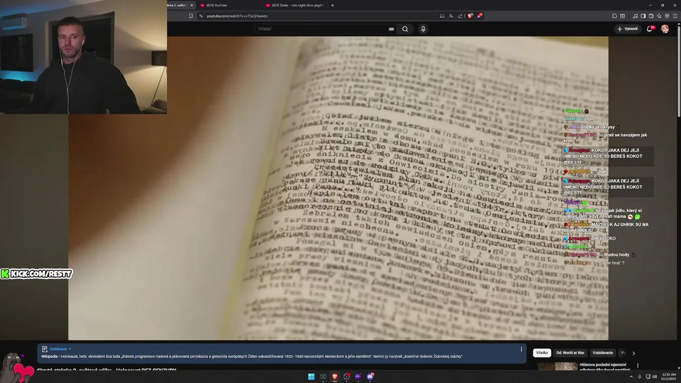The width and height of the screenshot is (681, 383).
Task: Click the playing video of the book page
Action: [x=338, y=188]
